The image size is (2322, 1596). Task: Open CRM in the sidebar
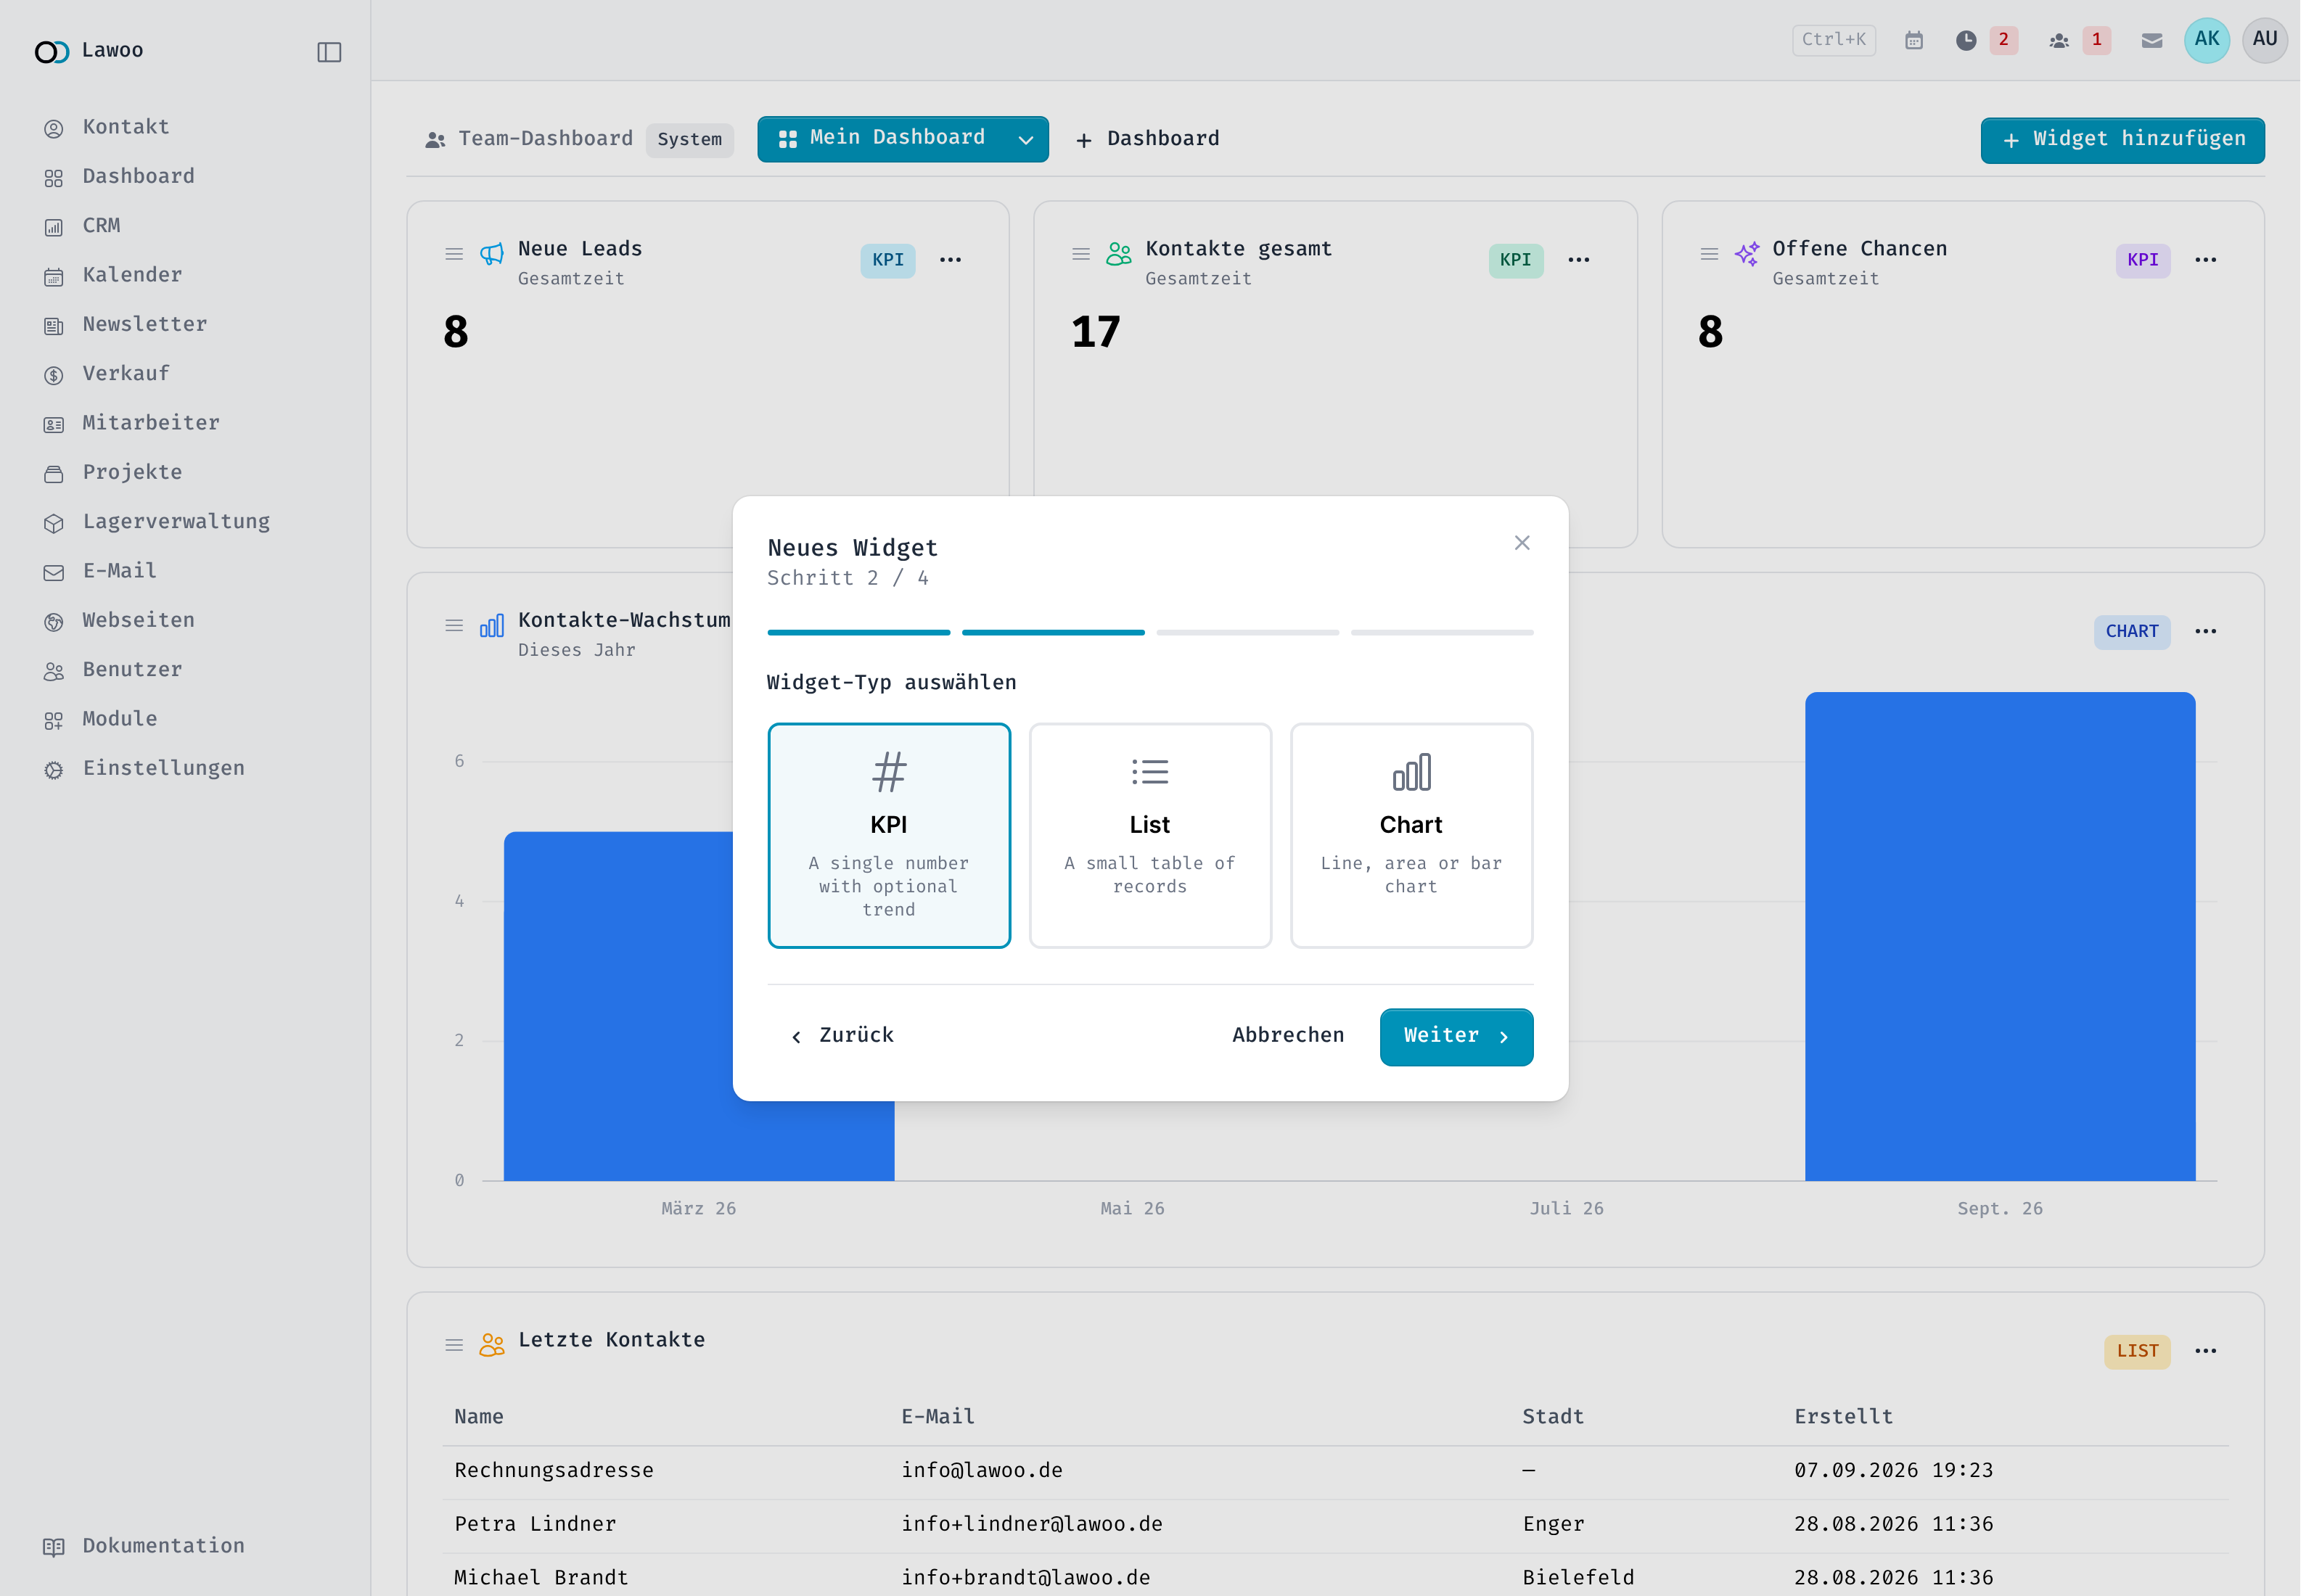[102, 228]
